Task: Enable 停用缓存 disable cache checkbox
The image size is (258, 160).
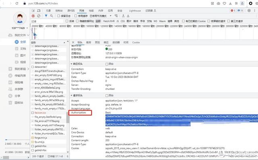Action: point(75,16)
